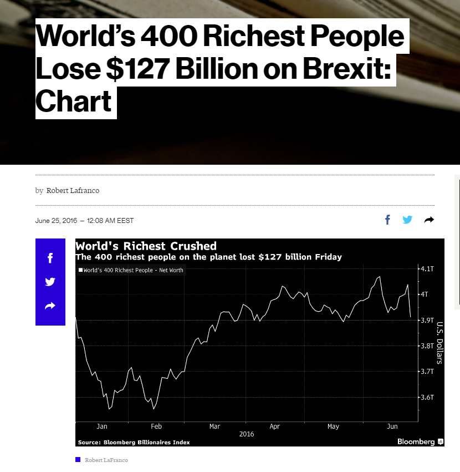This screenshot has height=472, width=460.
Task: Click the 4.1T value on chart axis
Action: pos(427,268)
